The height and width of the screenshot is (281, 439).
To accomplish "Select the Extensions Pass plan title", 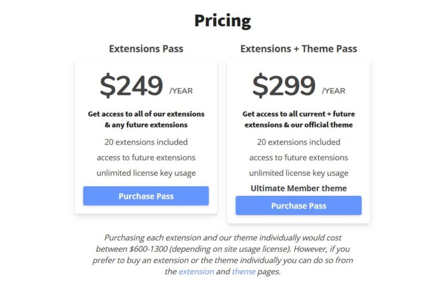I will pyautogui.click(x=146, y=49).
